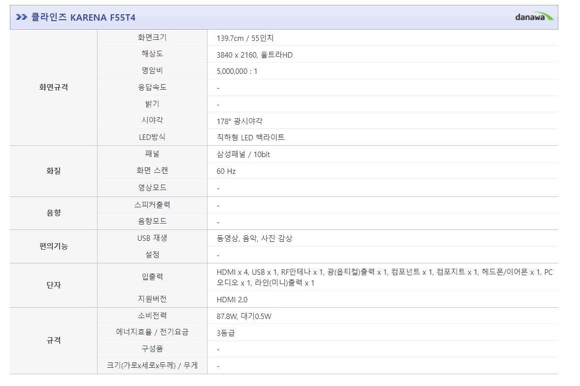
Task: Click the 구성품 label
Action: click(x=152, y=349)
